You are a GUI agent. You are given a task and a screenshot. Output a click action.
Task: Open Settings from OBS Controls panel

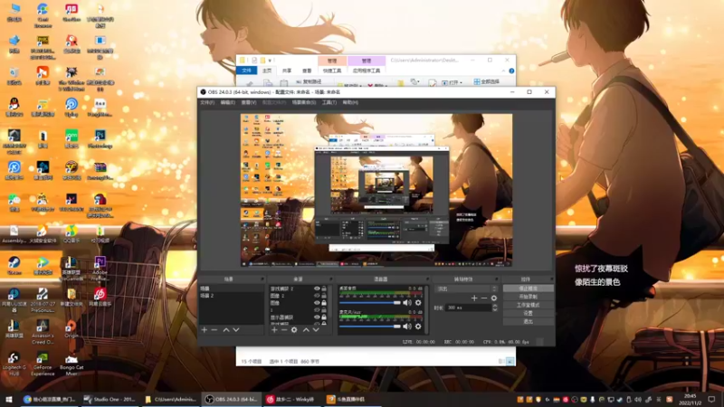click(x=529, y=313)
